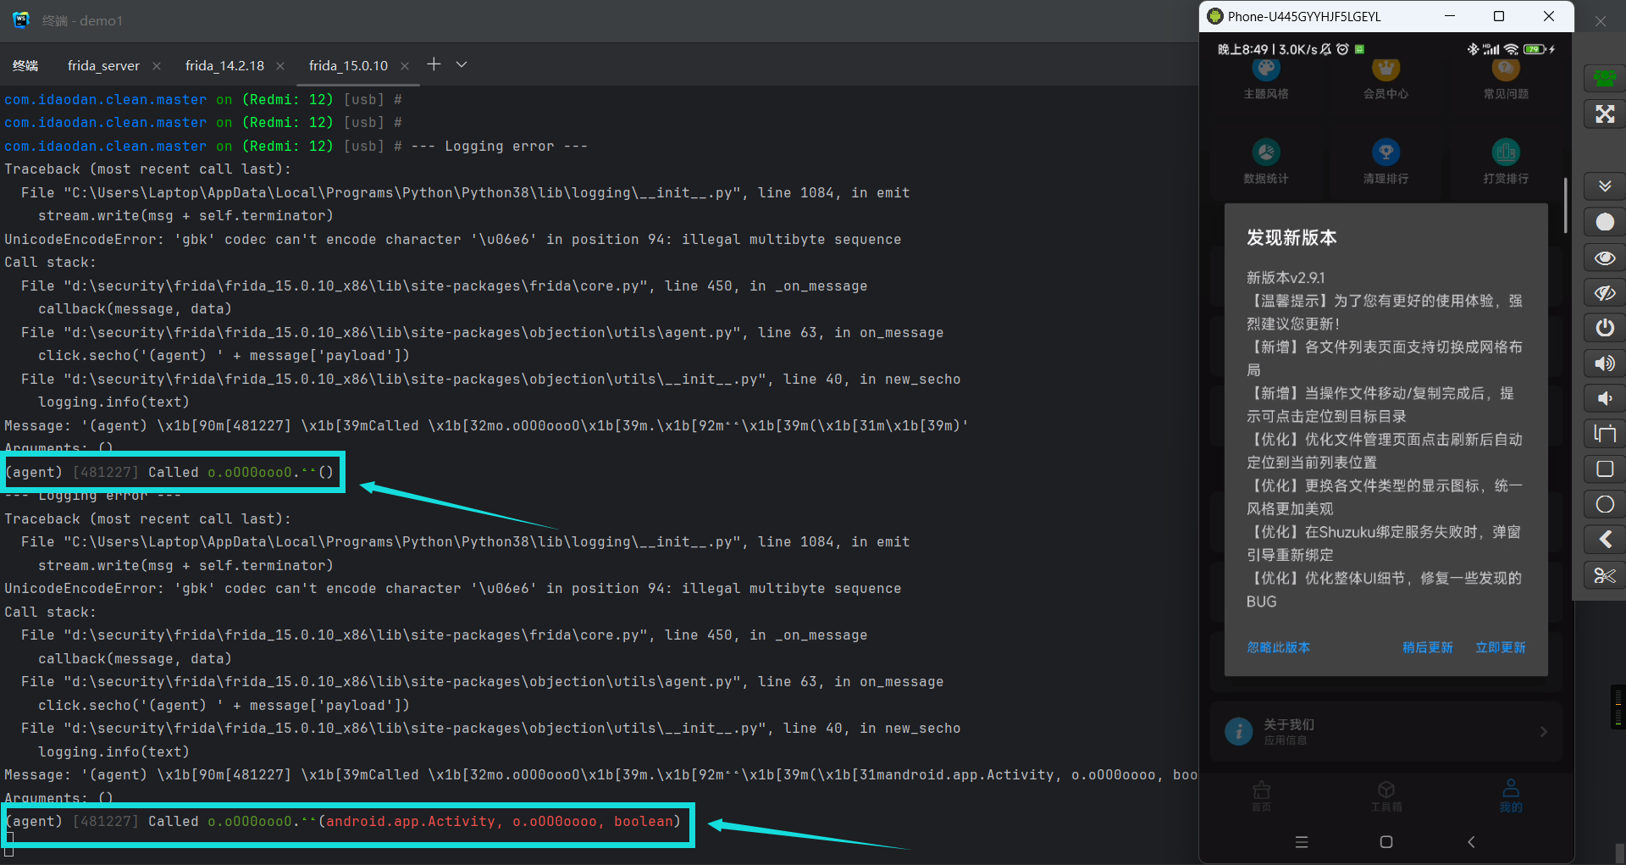The height and width of the screenshot is (865, 1626).
Task: Open the 首页 tab in phone bottom bar
Action: click(1262, 796)
